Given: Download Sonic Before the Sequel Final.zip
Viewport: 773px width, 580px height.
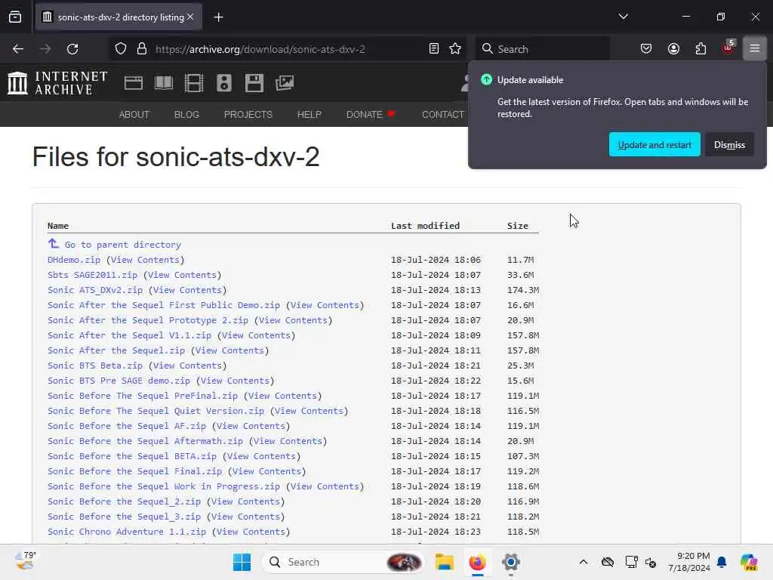Looking at the screenshot, I should (x=134, y=471).
